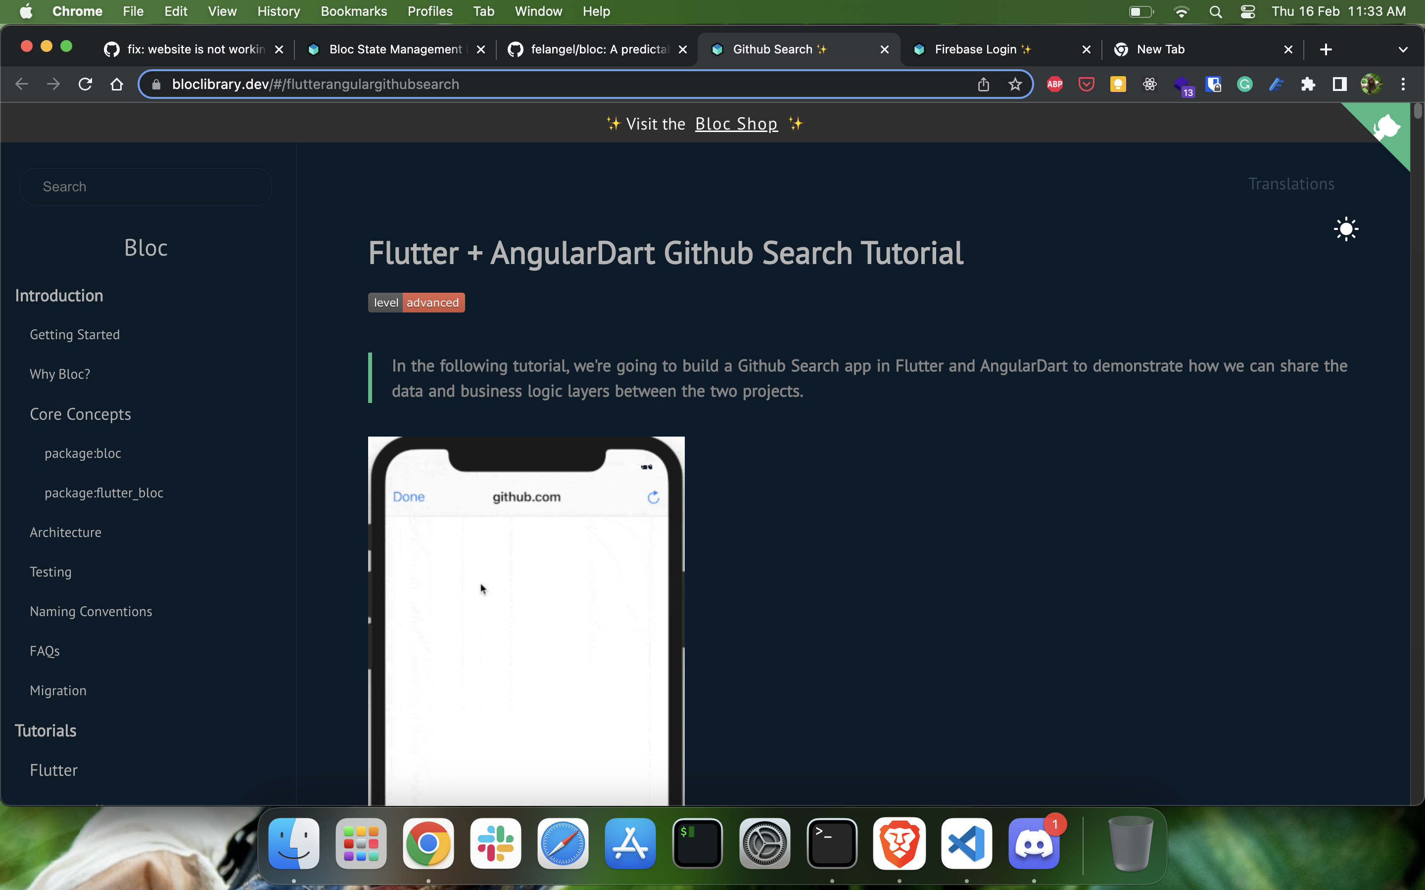Save the page to Pocket
Screen dimensions: 1425x890
coord(1086,84)
